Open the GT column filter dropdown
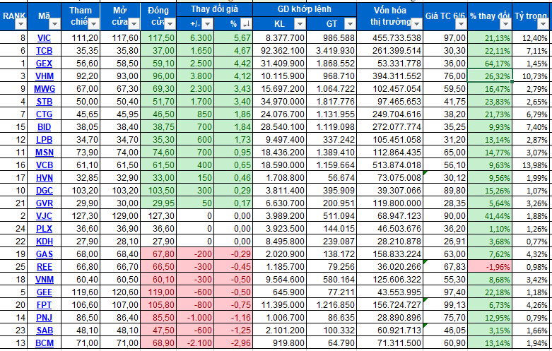Screen dimensions: 552x351 350,24
